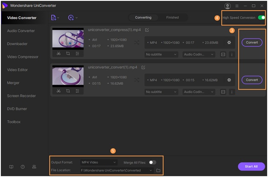Open the output folder icon
The width and height of the screenshot is (268, 177).
pos(158,171)
